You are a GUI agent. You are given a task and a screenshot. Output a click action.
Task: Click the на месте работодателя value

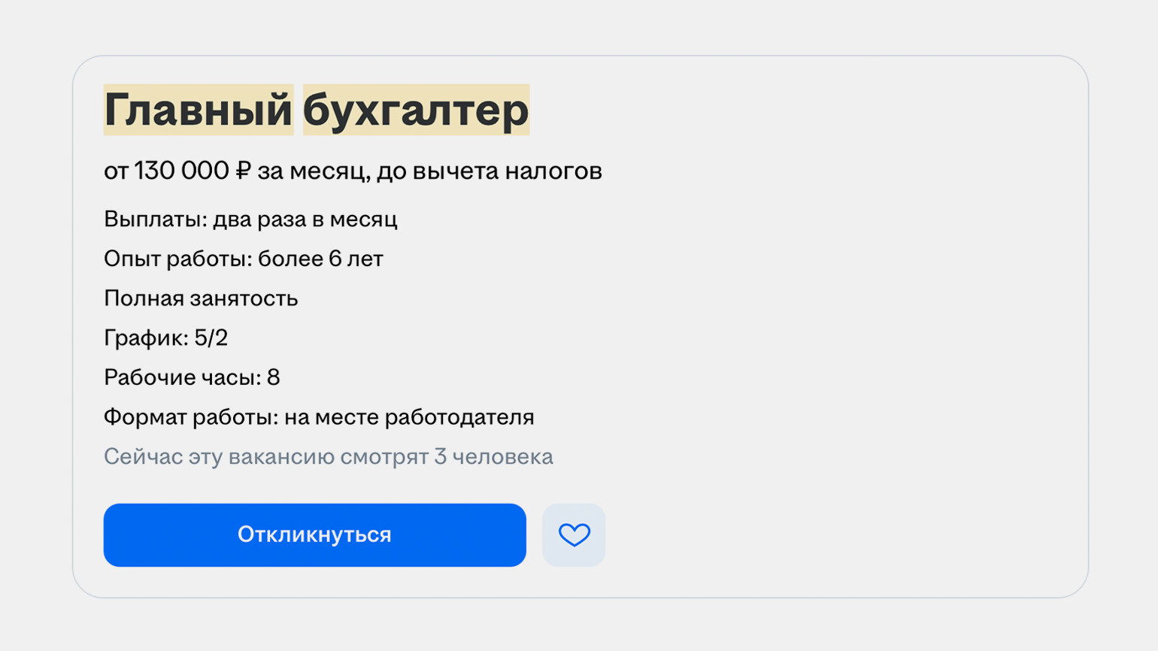(409, 417)
